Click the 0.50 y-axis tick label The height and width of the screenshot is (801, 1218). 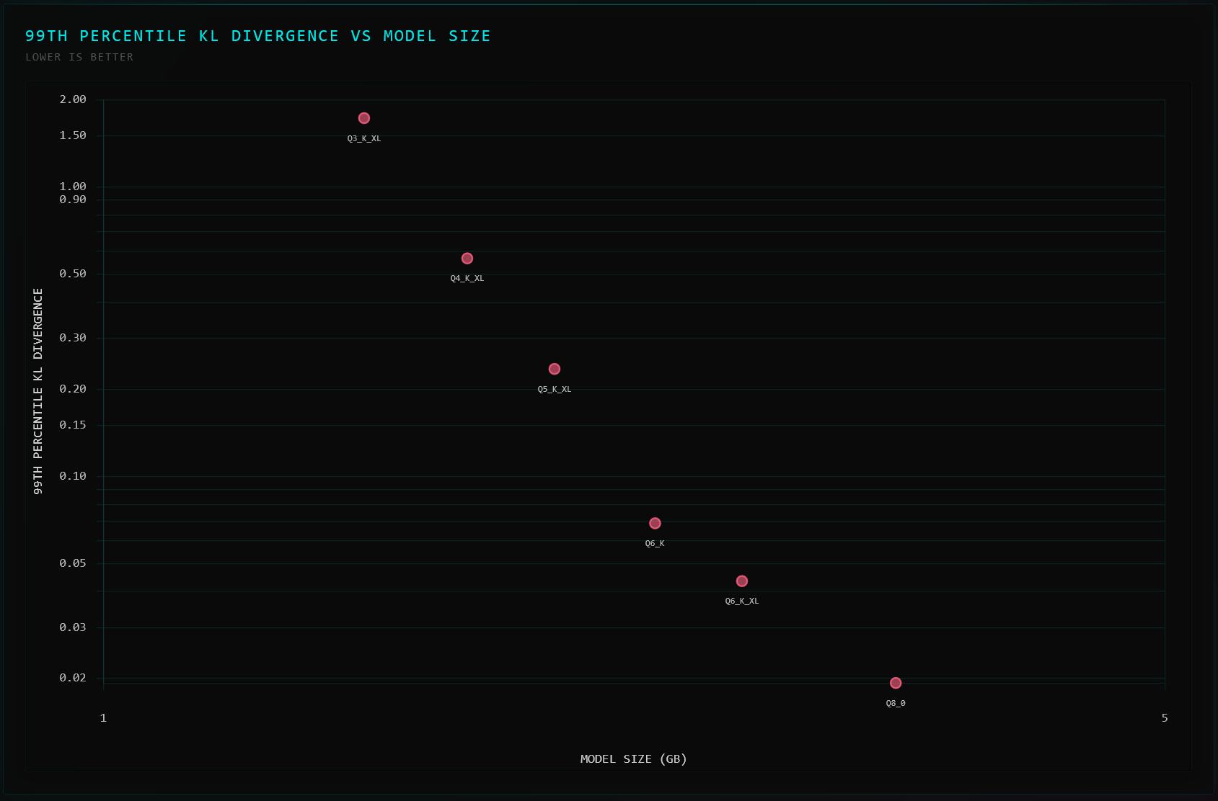tap(73, 274)
